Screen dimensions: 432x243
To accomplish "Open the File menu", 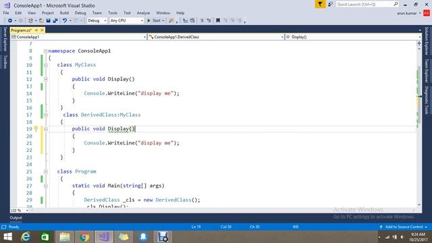I will 6,13.
